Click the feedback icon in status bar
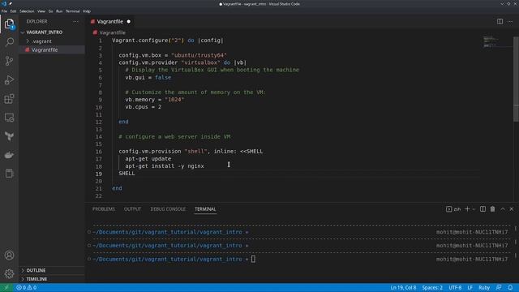519x292 pixels. pos(499,287)
